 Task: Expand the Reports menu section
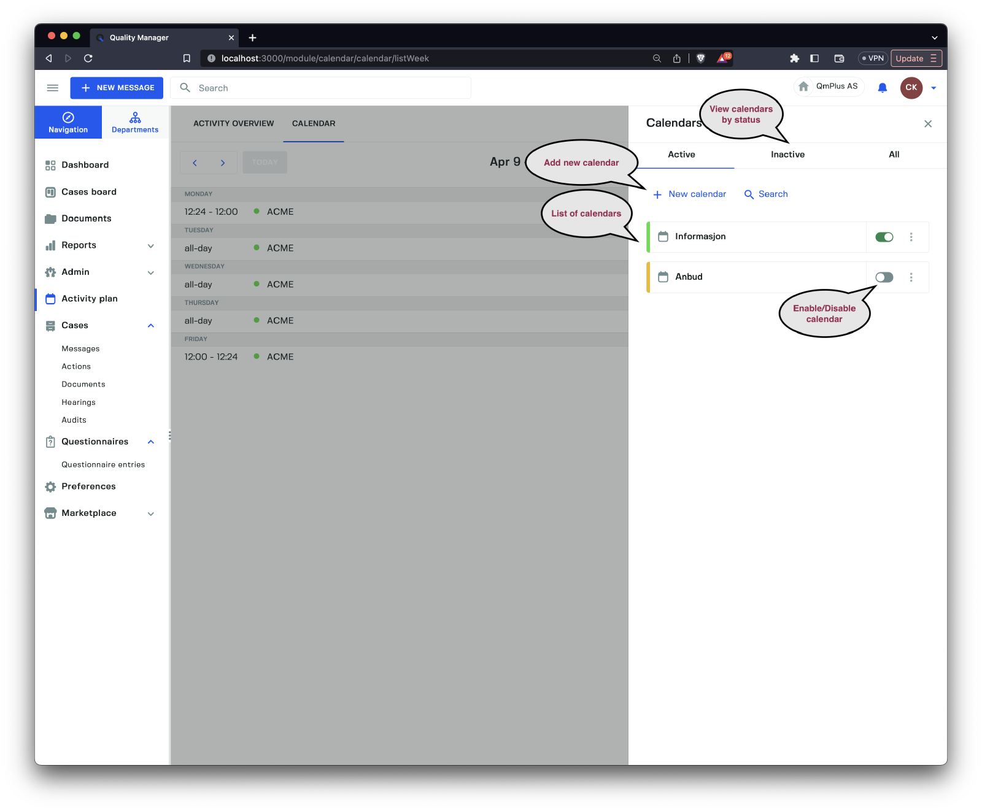(150, 245)
